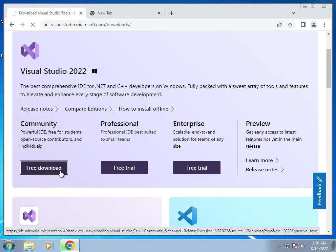Image resolution: width=336 pixels, height=252 pixels.
Task: Open the Chrome side panel icon
Action: [x=303, y=25]
